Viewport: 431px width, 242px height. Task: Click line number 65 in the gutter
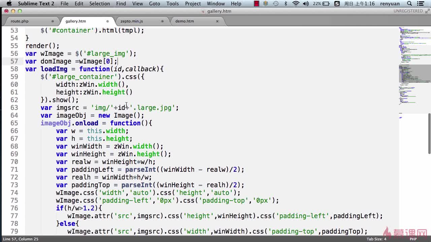[x=14, y=123]
